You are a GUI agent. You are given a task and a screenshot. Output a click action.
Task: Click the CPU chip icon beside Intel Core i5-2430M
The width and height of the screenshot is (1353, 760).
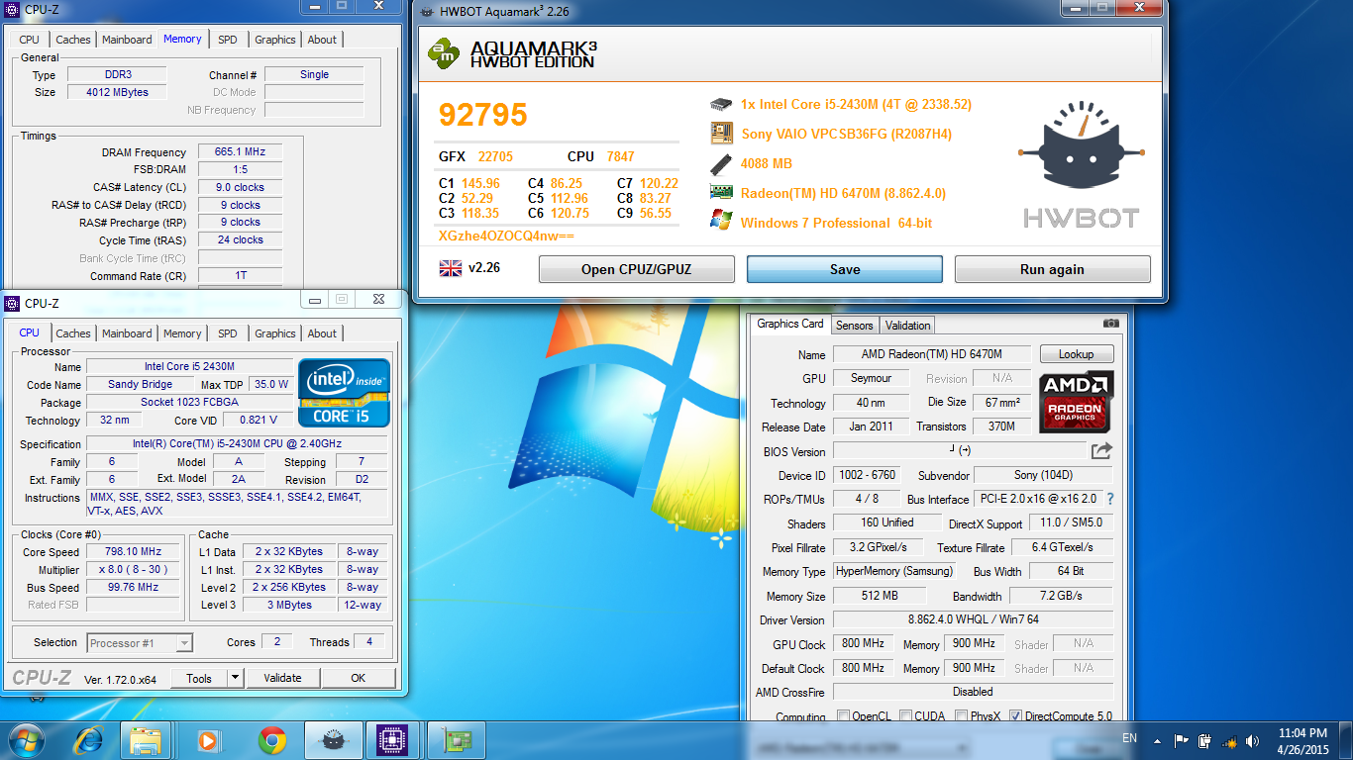[721, 104]
